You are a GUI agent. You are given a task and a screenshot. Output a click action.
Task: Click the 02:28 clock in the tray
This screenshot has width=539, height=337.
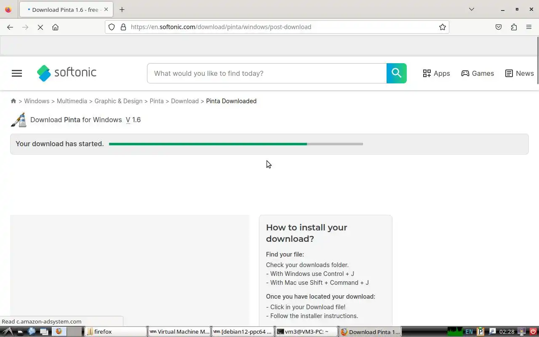(x=507, y=332)
